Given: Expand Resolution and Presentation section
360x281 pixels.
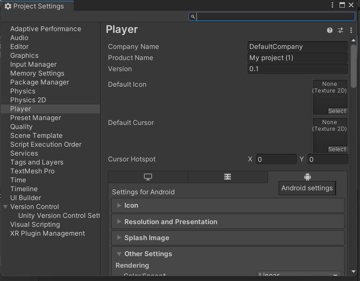Looking at the screenshot, I should (x=228, y=222).
